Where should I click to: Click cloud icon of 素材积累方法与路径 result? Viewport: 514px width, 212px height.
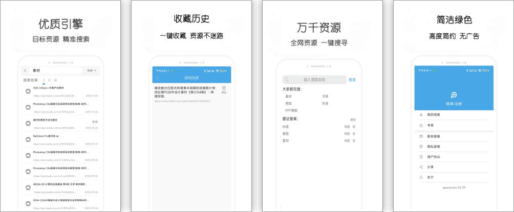pyautogui.click(x=28, y=123)
